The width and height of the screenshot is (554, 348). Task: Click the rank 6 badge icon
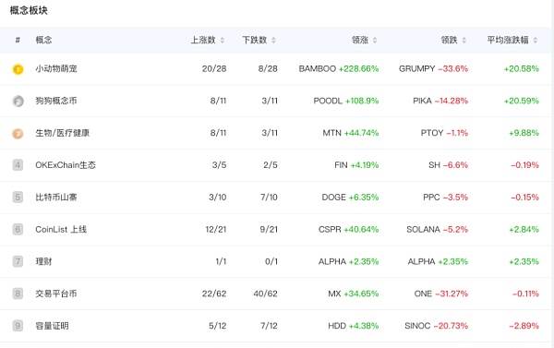pyautogui.click(x=18, y=229)
